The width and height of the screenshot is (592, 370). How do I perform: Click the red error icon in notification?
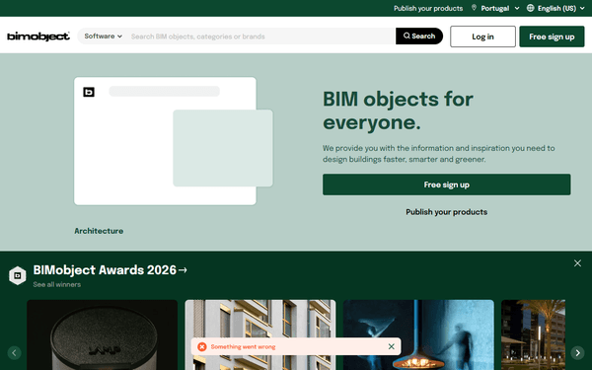click(x=202, y=346)
